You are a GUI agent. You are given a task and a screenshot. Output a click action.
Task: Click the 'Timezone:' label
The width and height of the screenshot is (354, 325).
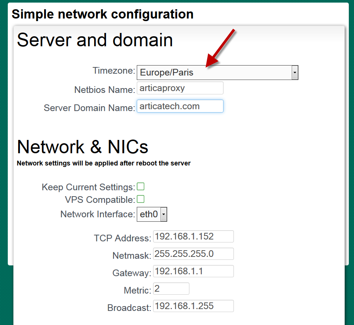click(x=114, y=71)
